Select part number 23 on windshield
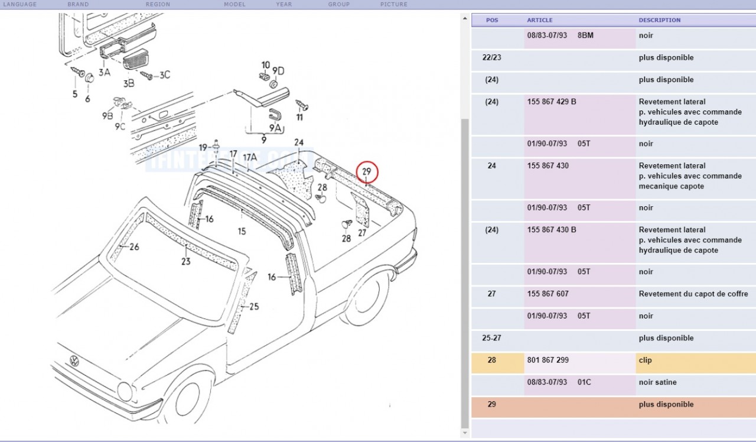This screenshot has height=442, width=756. tap(186, 261)
